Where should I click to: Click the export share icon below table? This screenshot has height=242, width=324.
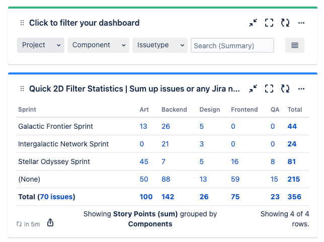(x=50, y=223)
